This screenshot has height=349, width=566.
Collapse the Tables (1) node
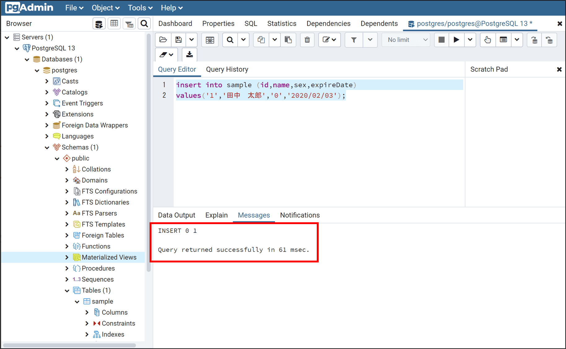67,291
